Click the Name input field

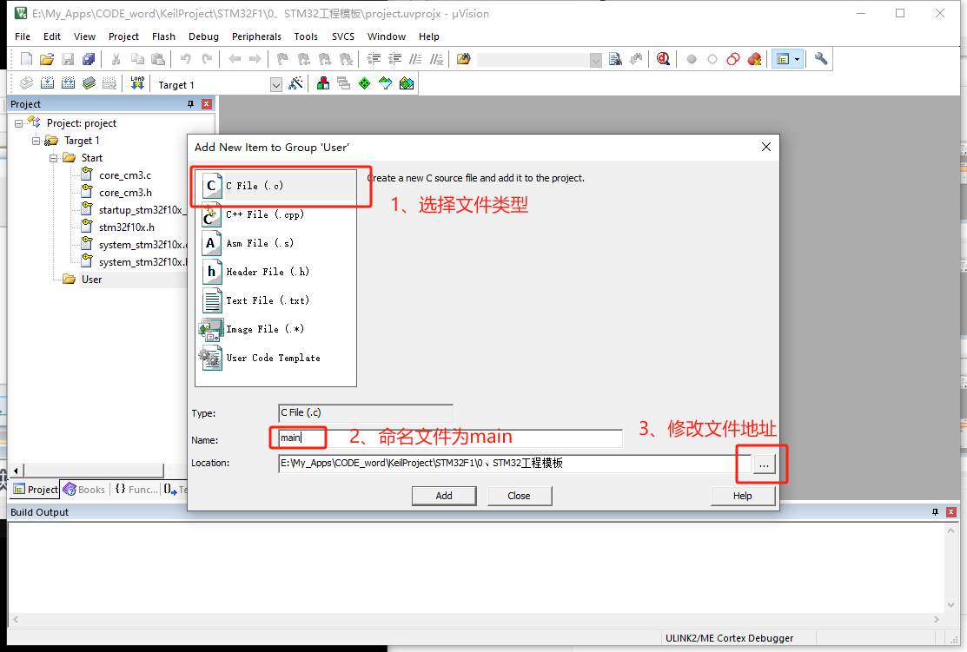click(x=450, y=438)
